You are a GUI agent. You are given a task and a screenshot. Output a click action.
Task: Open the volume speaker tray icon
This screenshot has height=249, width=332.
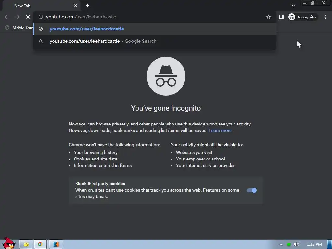(x=296, y=244)
